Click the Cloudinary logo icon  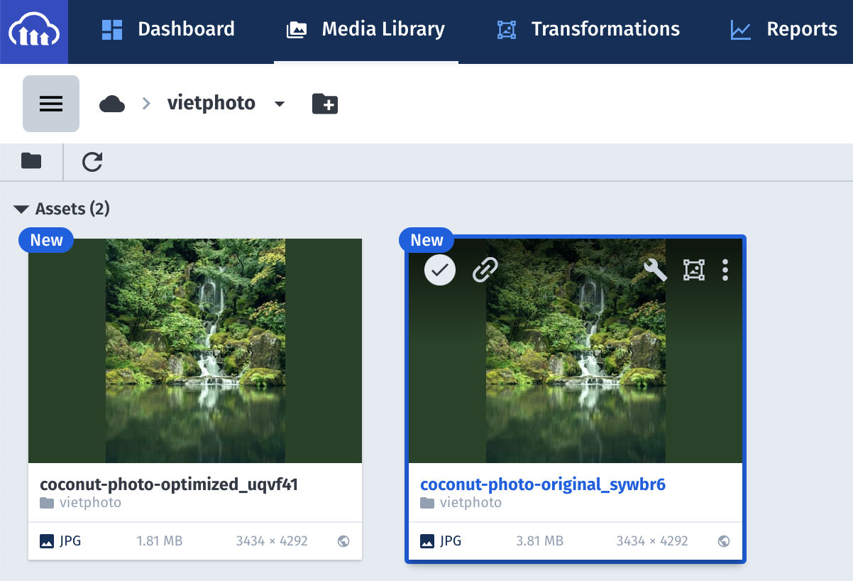click(x=34, y=32)
